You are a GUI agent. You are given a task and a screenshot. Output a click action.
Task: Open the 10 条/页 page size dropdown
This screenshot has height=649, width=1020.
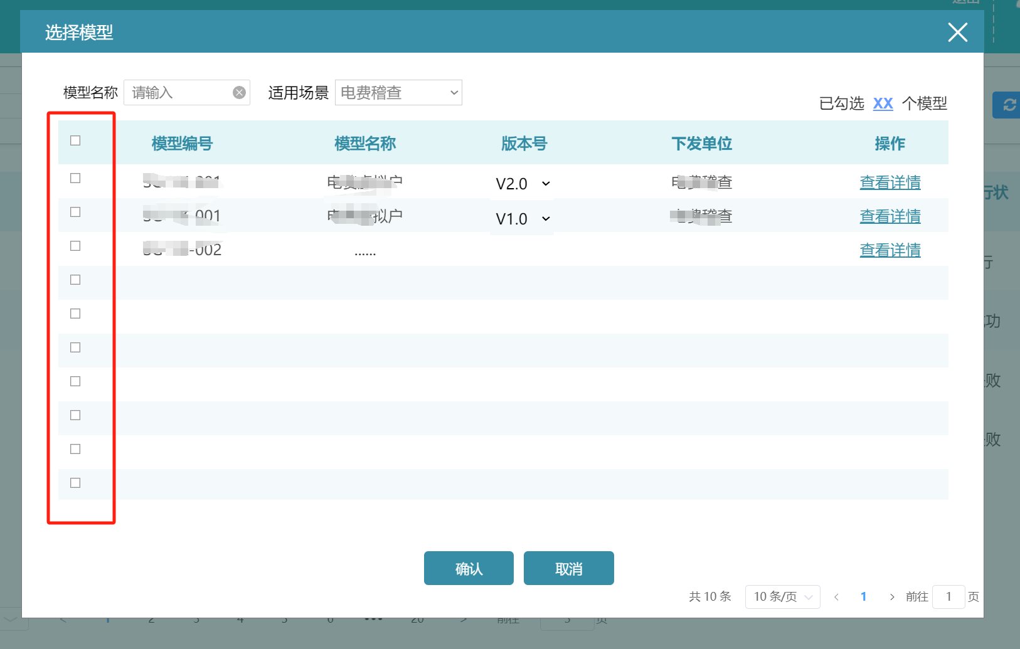[x=782, y=597]
